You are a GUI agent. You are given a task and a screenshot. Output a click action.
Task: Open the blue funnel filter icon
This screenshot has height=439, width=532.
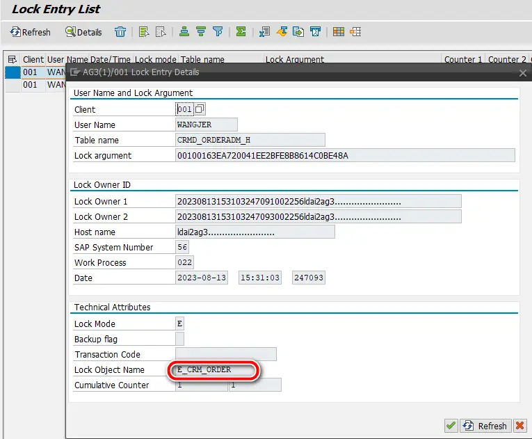(x=218, y=31)
